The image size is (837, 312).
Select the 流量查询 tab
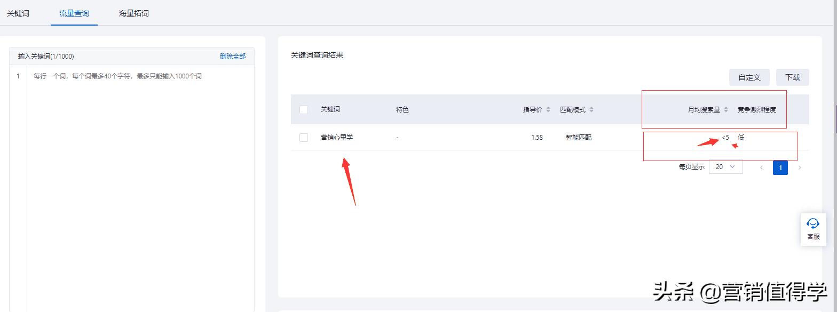(x=74, y=13)
